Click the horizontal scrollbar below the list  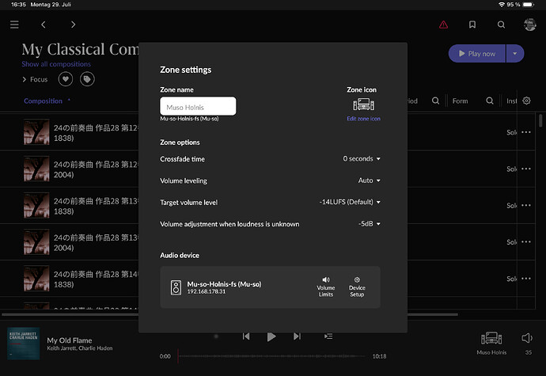click(229, 314)
